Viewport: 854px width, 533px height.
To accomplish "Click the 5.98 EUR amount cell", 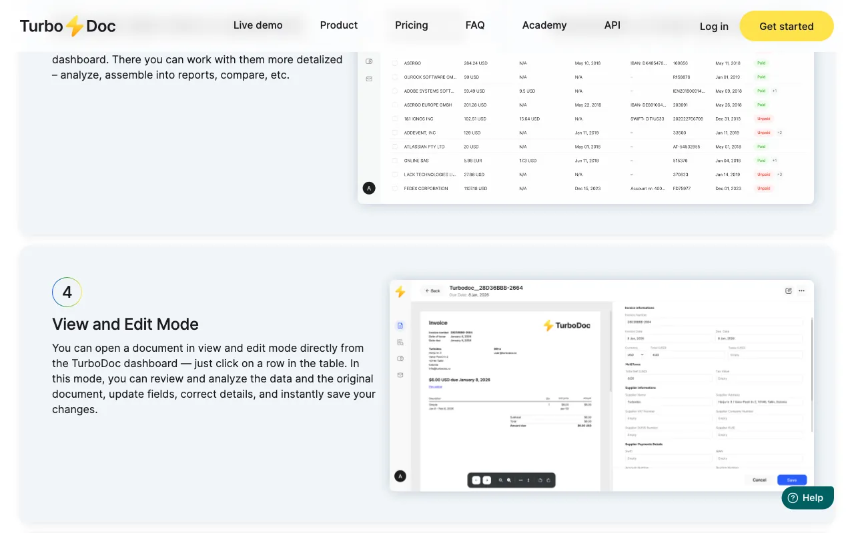I will pos(473,161).
